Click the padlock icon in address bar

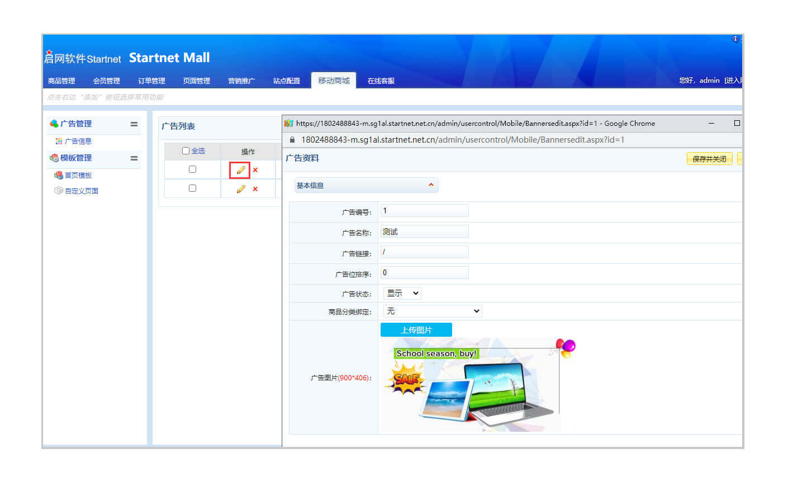click(292, 140)
